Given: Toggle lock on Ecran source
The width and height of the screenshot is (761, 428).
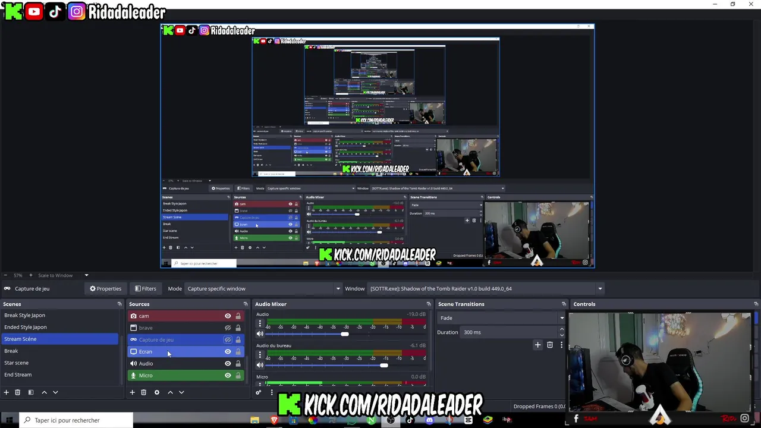Looking at the screenshot, I should pos(238,351).
